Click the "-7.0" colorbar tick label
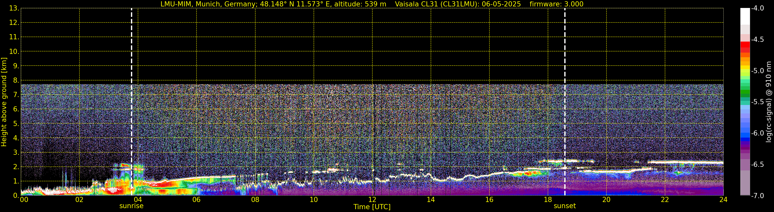This screenshot has height=212, width=774. (757, 196)
